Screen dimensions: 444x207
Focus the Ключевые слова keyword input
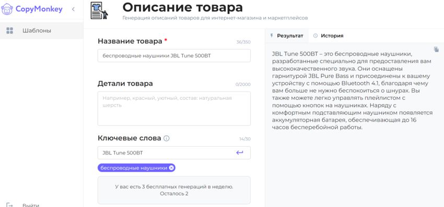point(174,152)
